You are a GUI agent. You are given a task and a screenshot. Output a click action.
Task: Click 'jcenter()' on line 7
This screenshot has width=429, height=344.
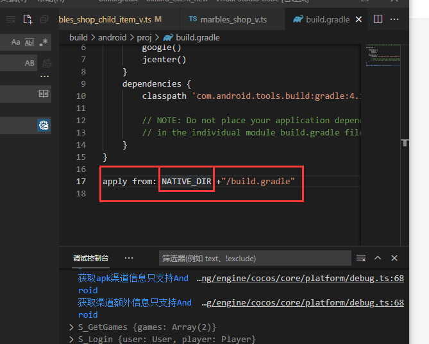pos(164,60)
